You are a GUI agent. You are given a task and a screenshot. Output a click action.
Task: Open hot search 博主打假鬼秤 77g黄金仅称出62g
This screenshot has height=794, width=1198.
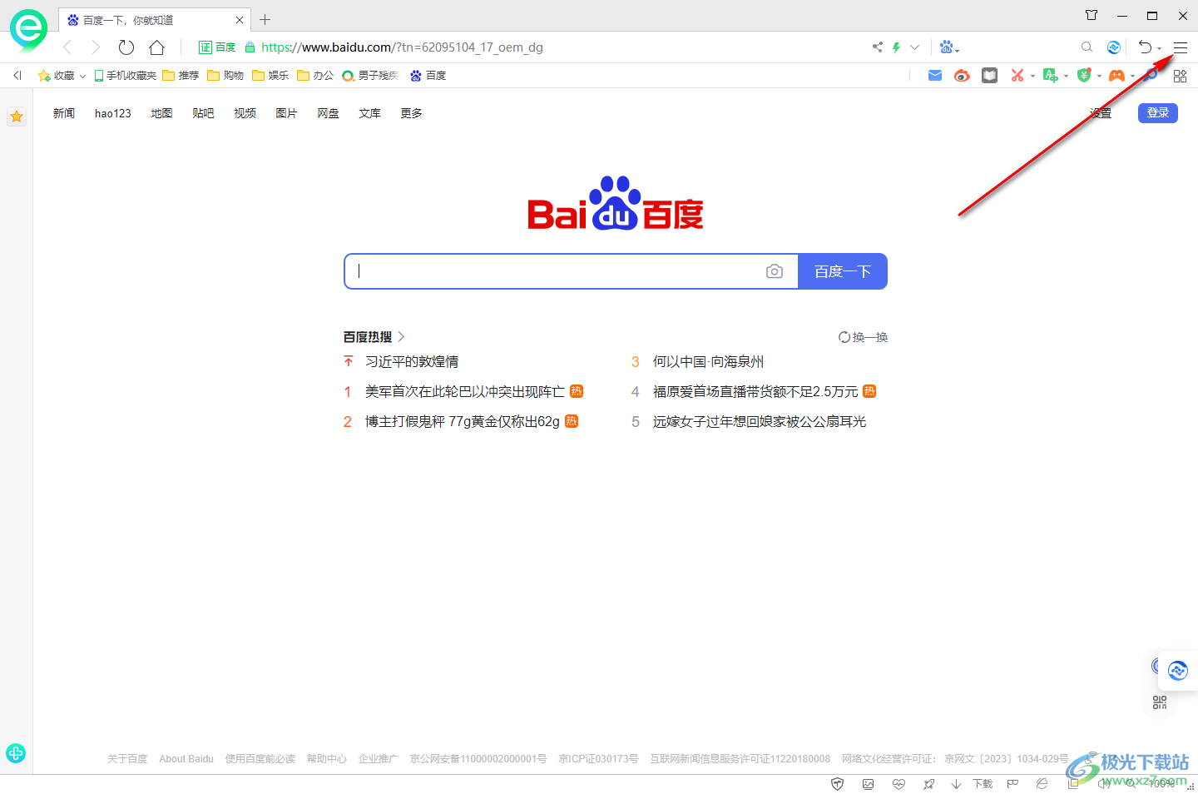point(463,421)
